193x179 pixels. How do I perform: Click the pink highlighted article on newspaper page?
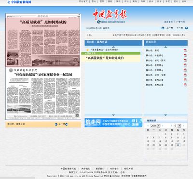[x=43, y=42]
